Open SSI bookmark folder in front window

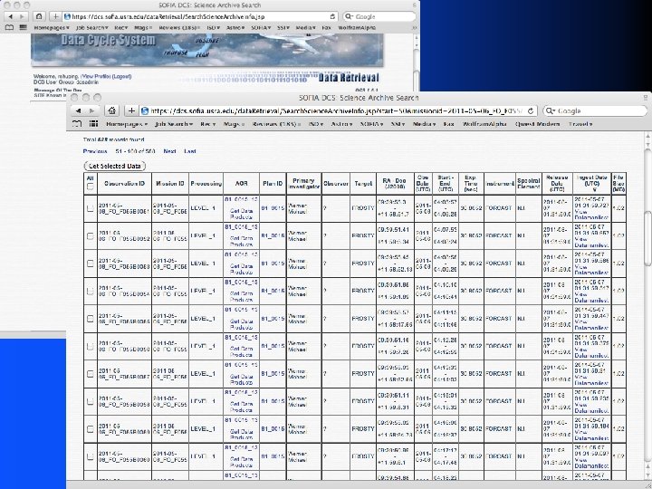click(398, 124)
